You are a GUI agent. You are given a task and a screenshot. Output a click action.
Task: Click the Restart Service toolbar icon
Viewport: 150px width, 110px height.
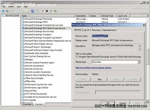pos(55,11)
